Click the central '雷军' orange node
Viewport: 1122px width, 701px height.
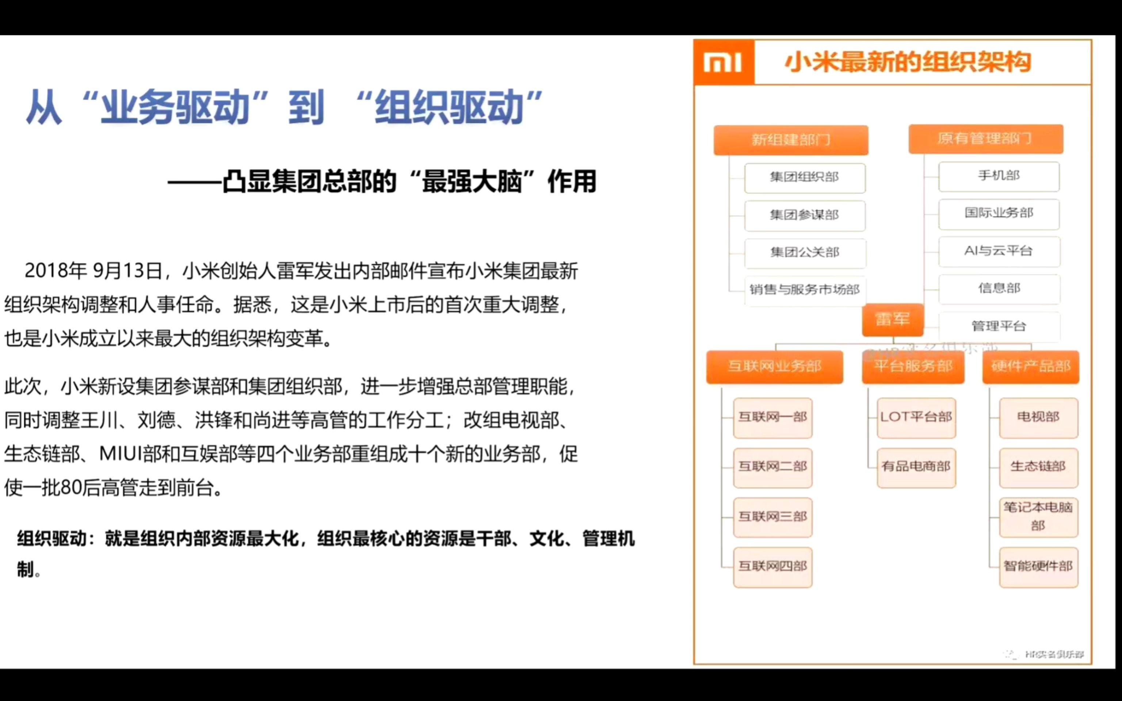click(x=893, y=319)
